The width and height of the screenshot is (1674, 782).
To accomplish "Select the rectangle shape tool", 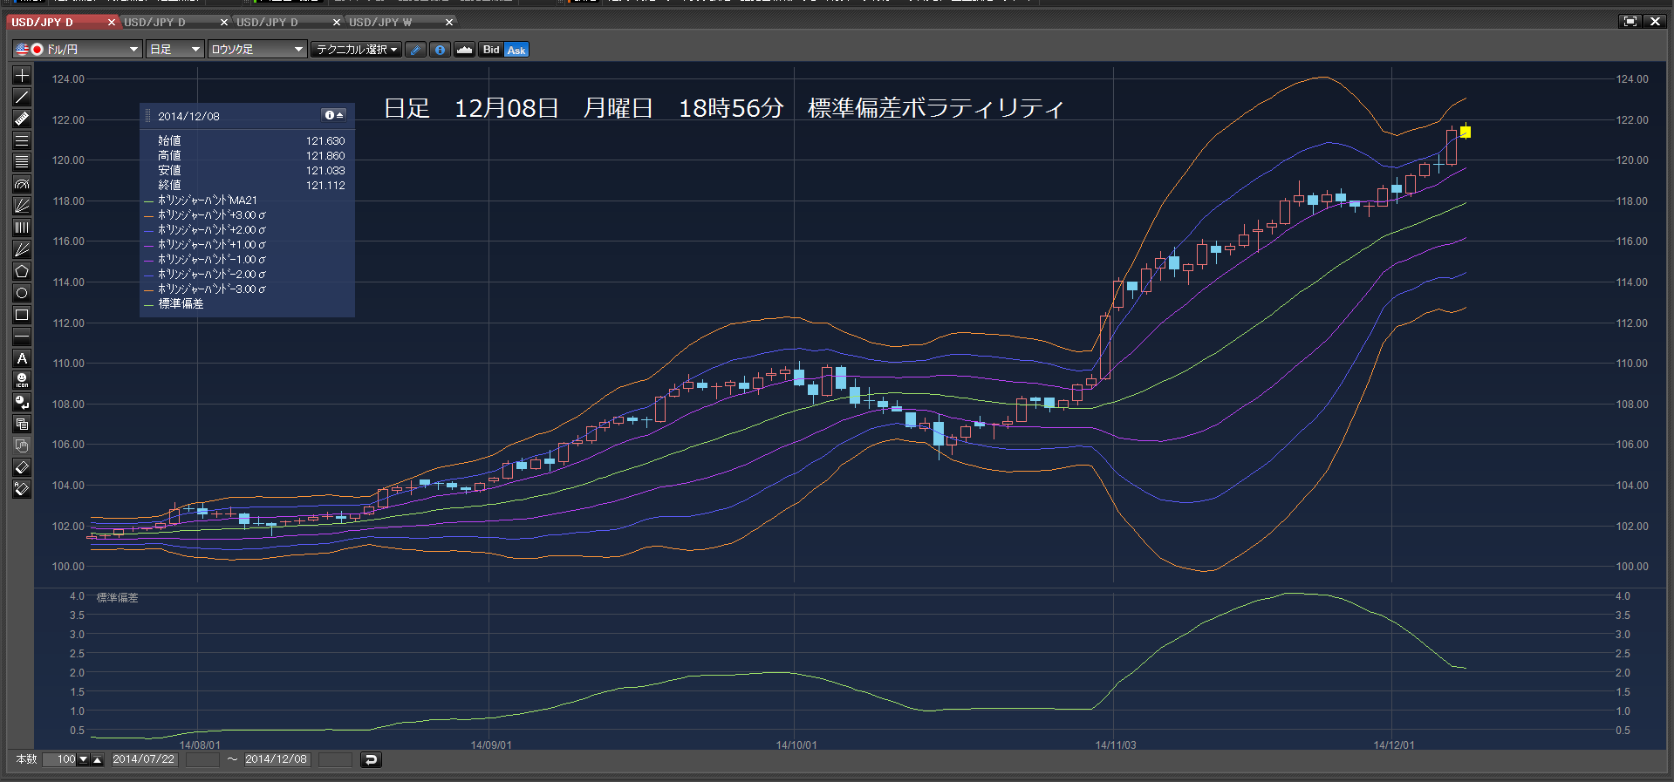I will [22, 315].
